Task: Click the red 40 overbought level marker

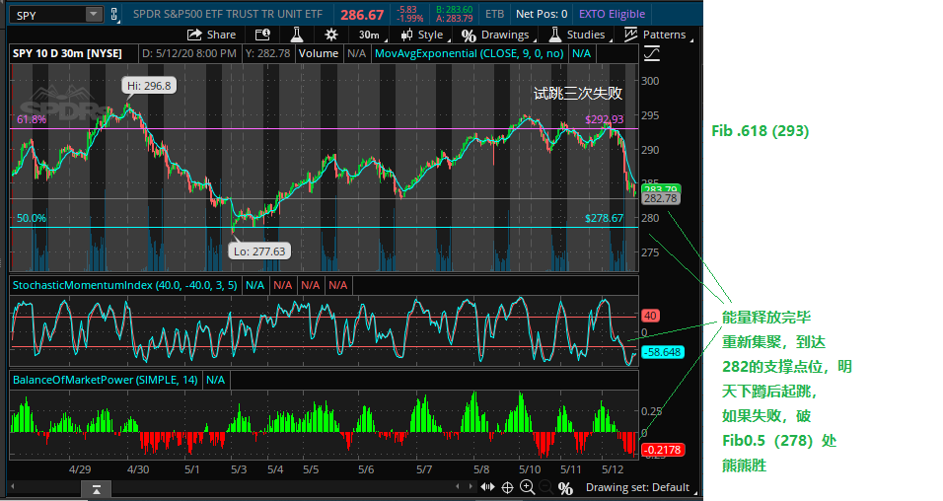Action: pos(650,316)
